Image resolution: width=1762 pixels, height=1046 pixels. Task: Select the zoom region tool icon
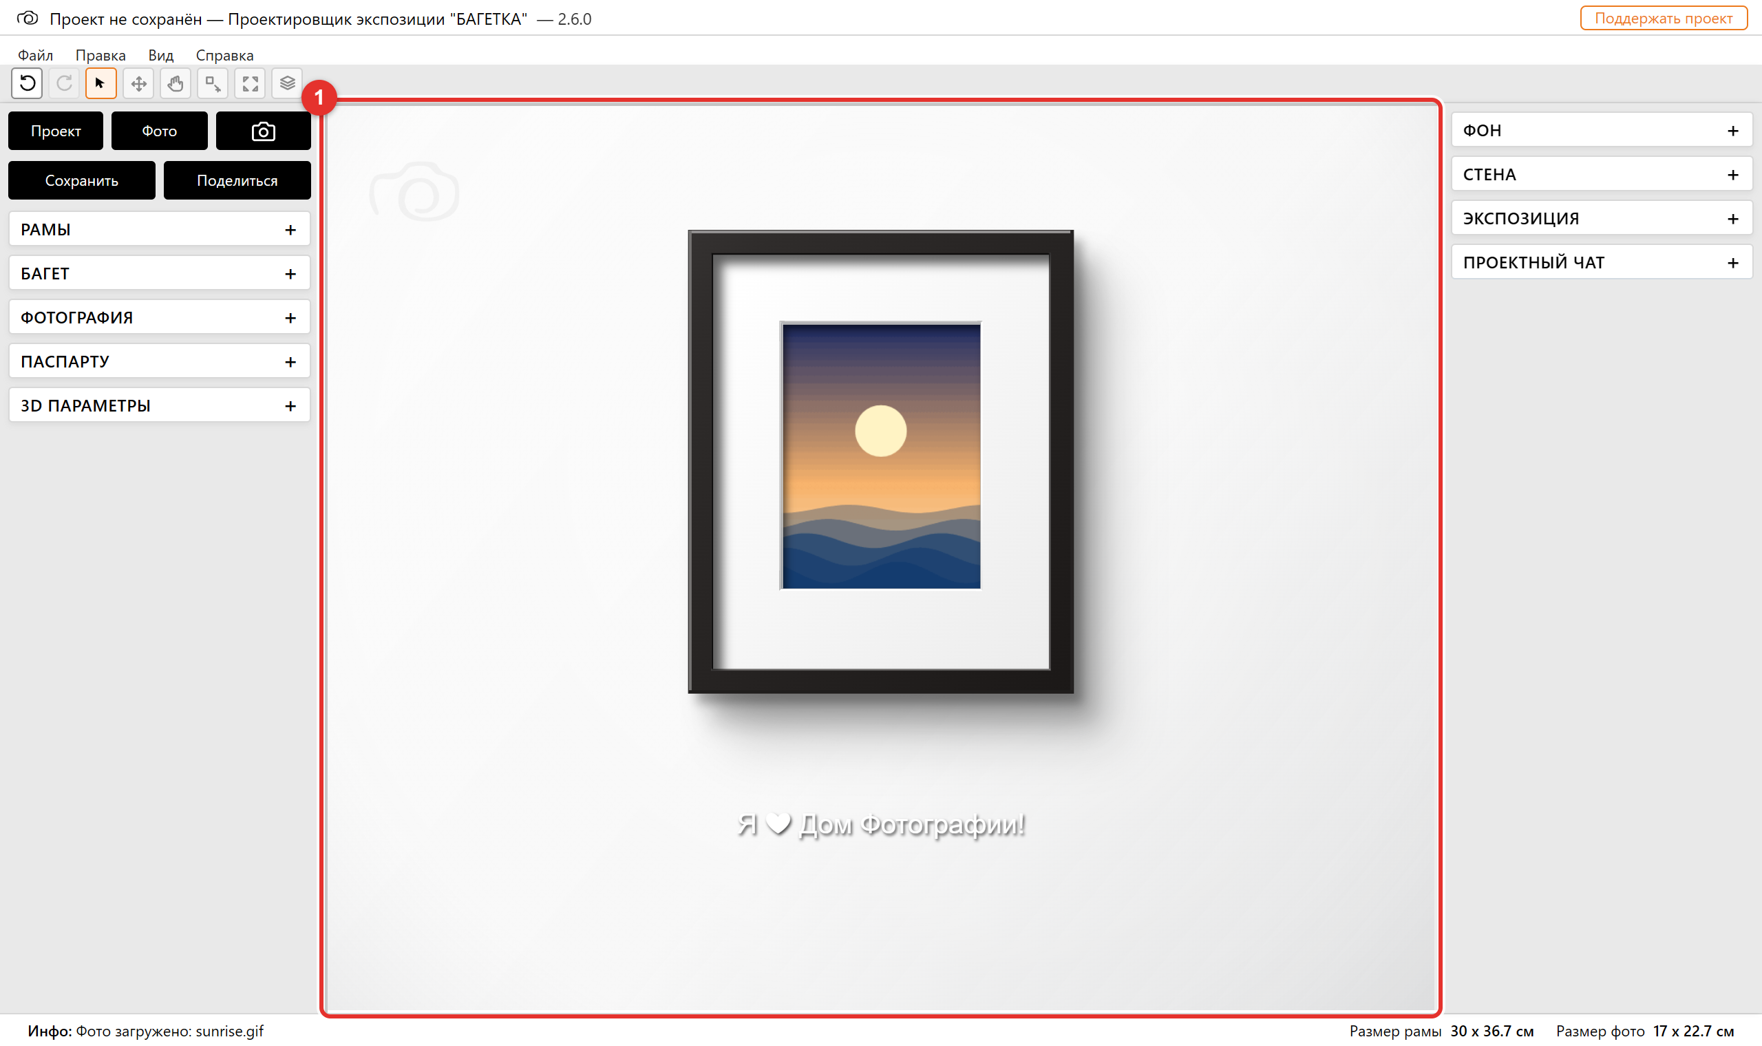tap(212, 83)
